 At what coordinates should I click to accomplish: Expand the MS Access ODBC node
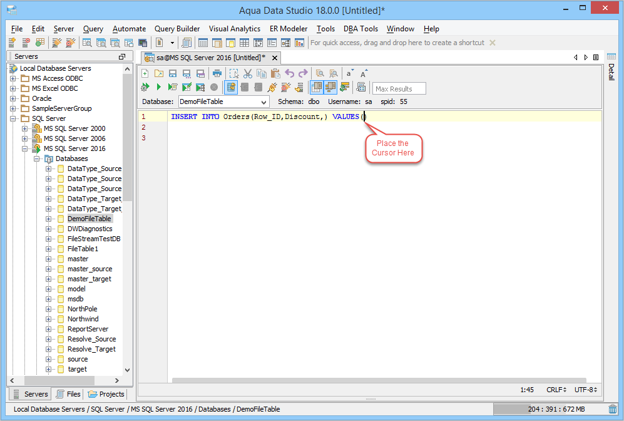[13, 78]
